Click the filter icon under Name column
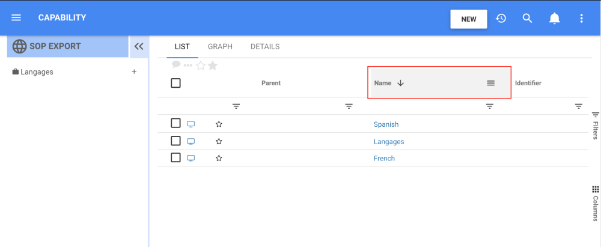 tap(490, 106)
